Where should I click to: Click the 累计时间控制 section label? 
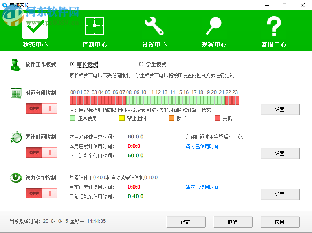point(40,137)
